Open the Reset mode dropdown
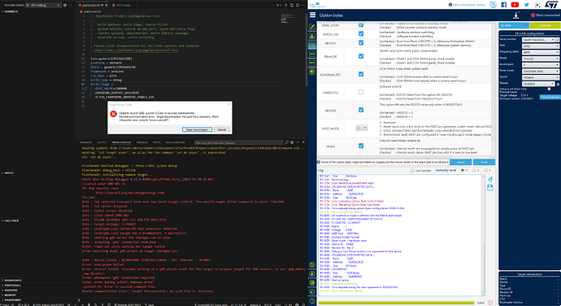The height and width of the screenshot is (306, 561). click(x=540, y=72)
